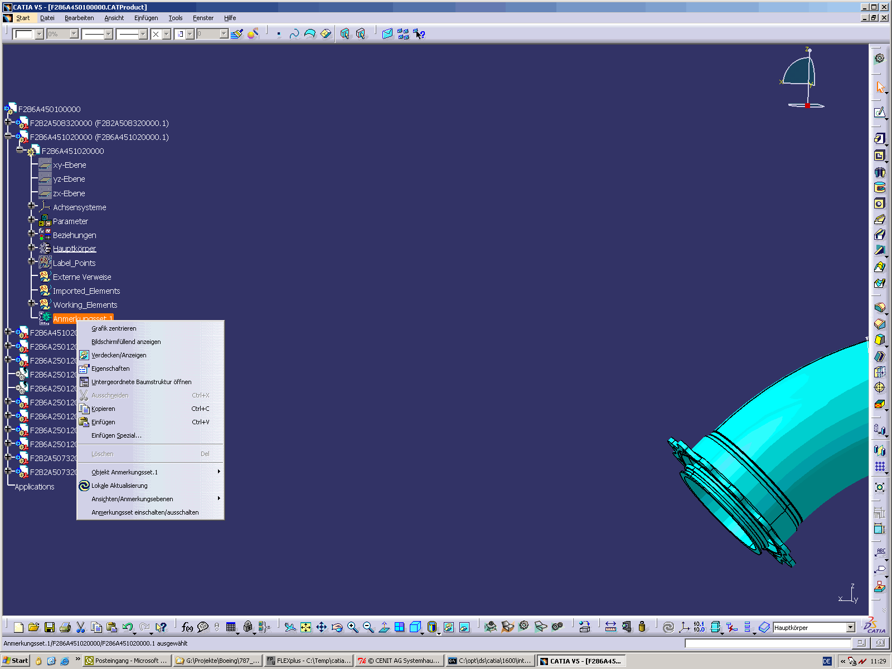Screen dimensions: 892x669
Task: Click the text annotation ABC icon
Action: [880, 552]
